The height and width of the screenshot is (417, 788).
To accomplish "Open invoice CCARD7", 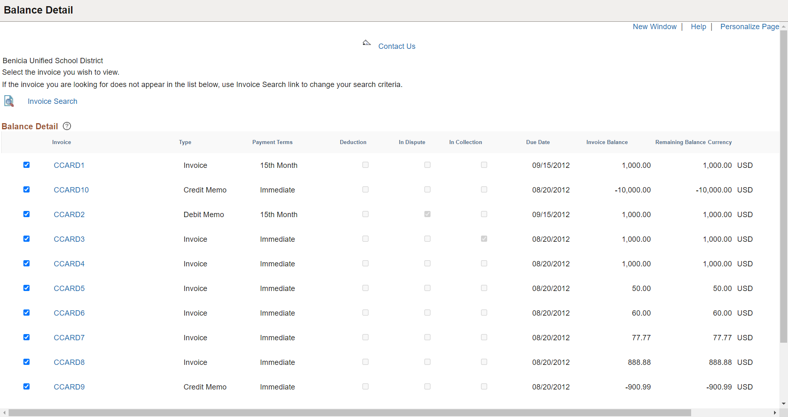I will 69,338.
